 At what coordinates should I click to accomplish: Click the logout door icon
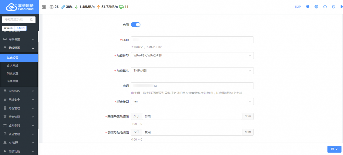click(342, 7)
